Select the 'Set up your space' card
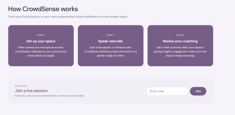 click(x=41, y=46)
